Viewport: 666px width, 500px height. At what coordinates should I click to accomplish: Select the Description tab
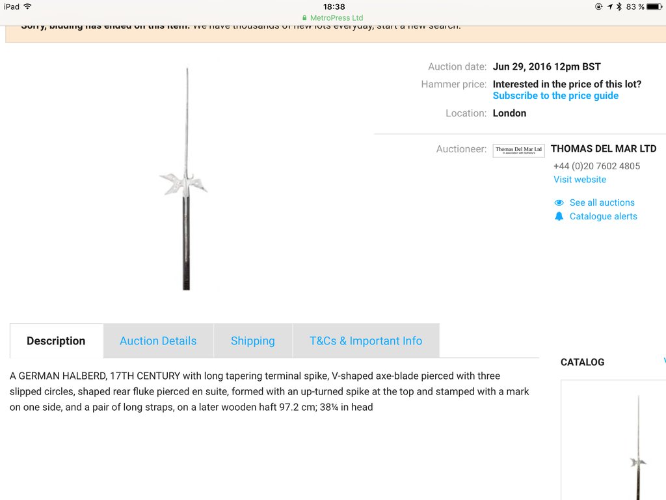click(x=56, y=341)
